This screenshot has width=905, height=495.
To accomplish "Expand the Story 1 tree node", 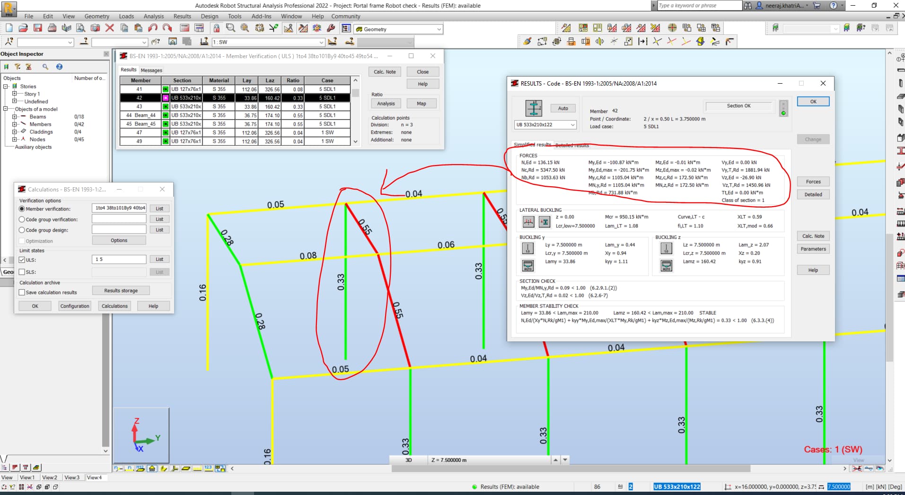I will pos(14,94).
